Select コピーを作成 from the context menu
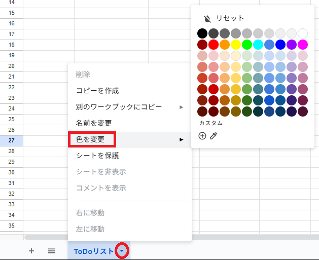 pyautogui.click(x=97, y=91)
